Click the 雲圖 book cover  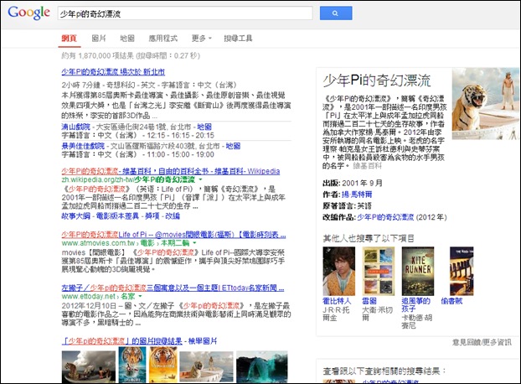tap(378, 271)
